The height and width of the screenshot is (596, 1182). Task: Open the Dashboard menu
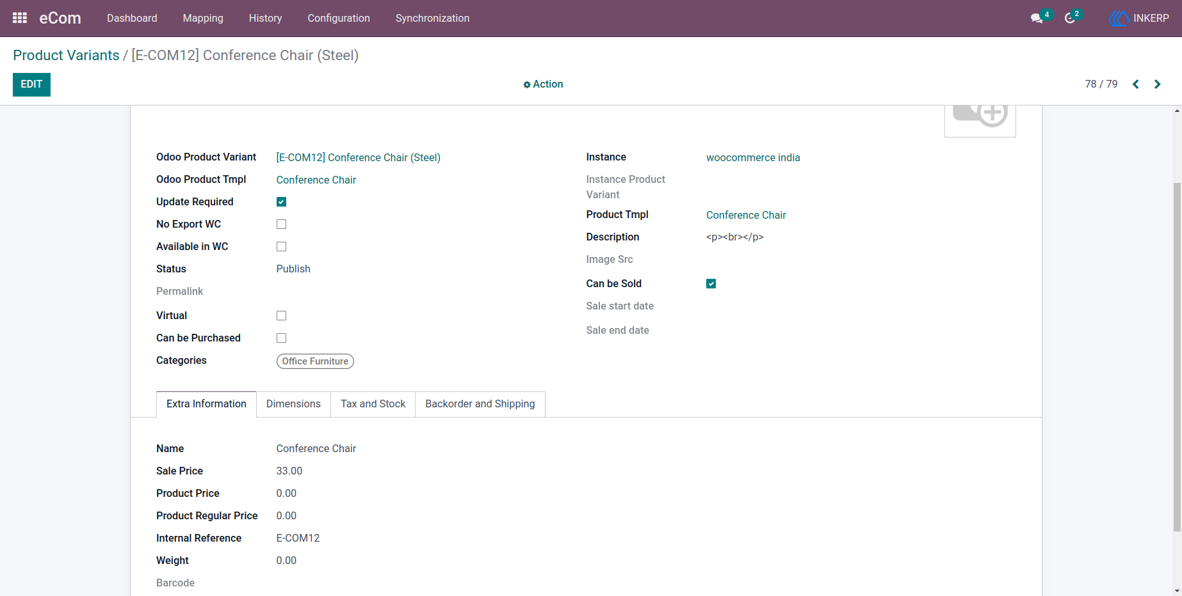coord(132,19)
